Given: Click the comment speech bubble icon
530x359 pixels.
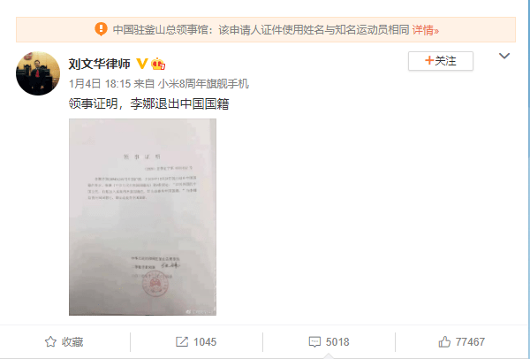Looking at the screenshot, I should point(314,341).
